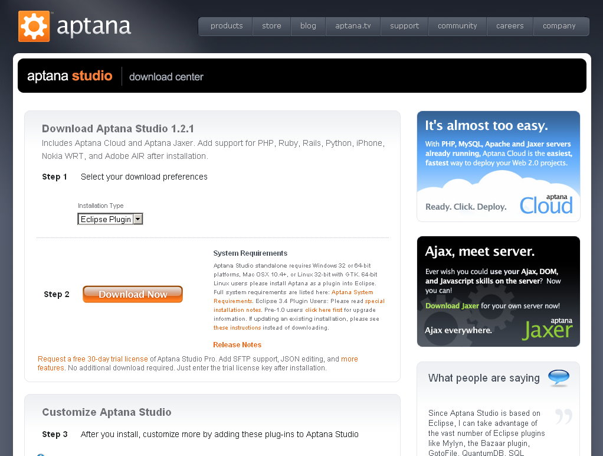
Task: Click 'What people are saying' heading
Action: click(484, 378)
